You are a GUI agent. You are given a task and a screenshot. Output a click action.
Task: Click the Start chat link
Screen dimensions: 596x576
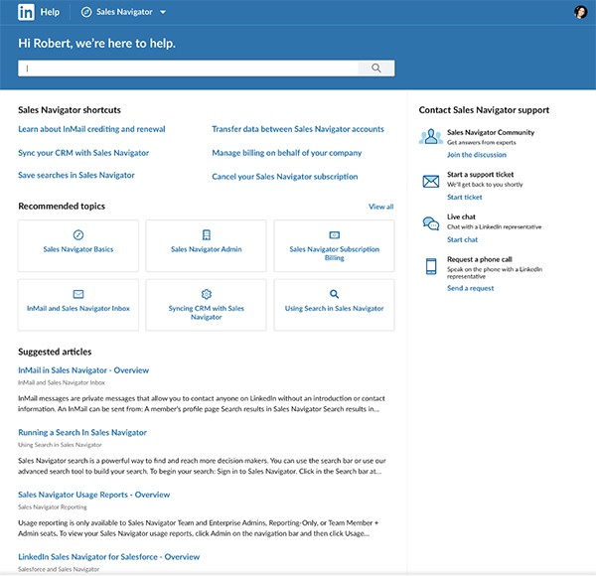tap(462, 239)
